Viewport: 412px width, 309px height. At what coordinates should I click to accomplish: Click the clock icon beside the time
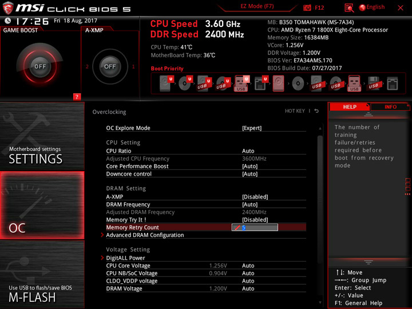pos(8,21)
